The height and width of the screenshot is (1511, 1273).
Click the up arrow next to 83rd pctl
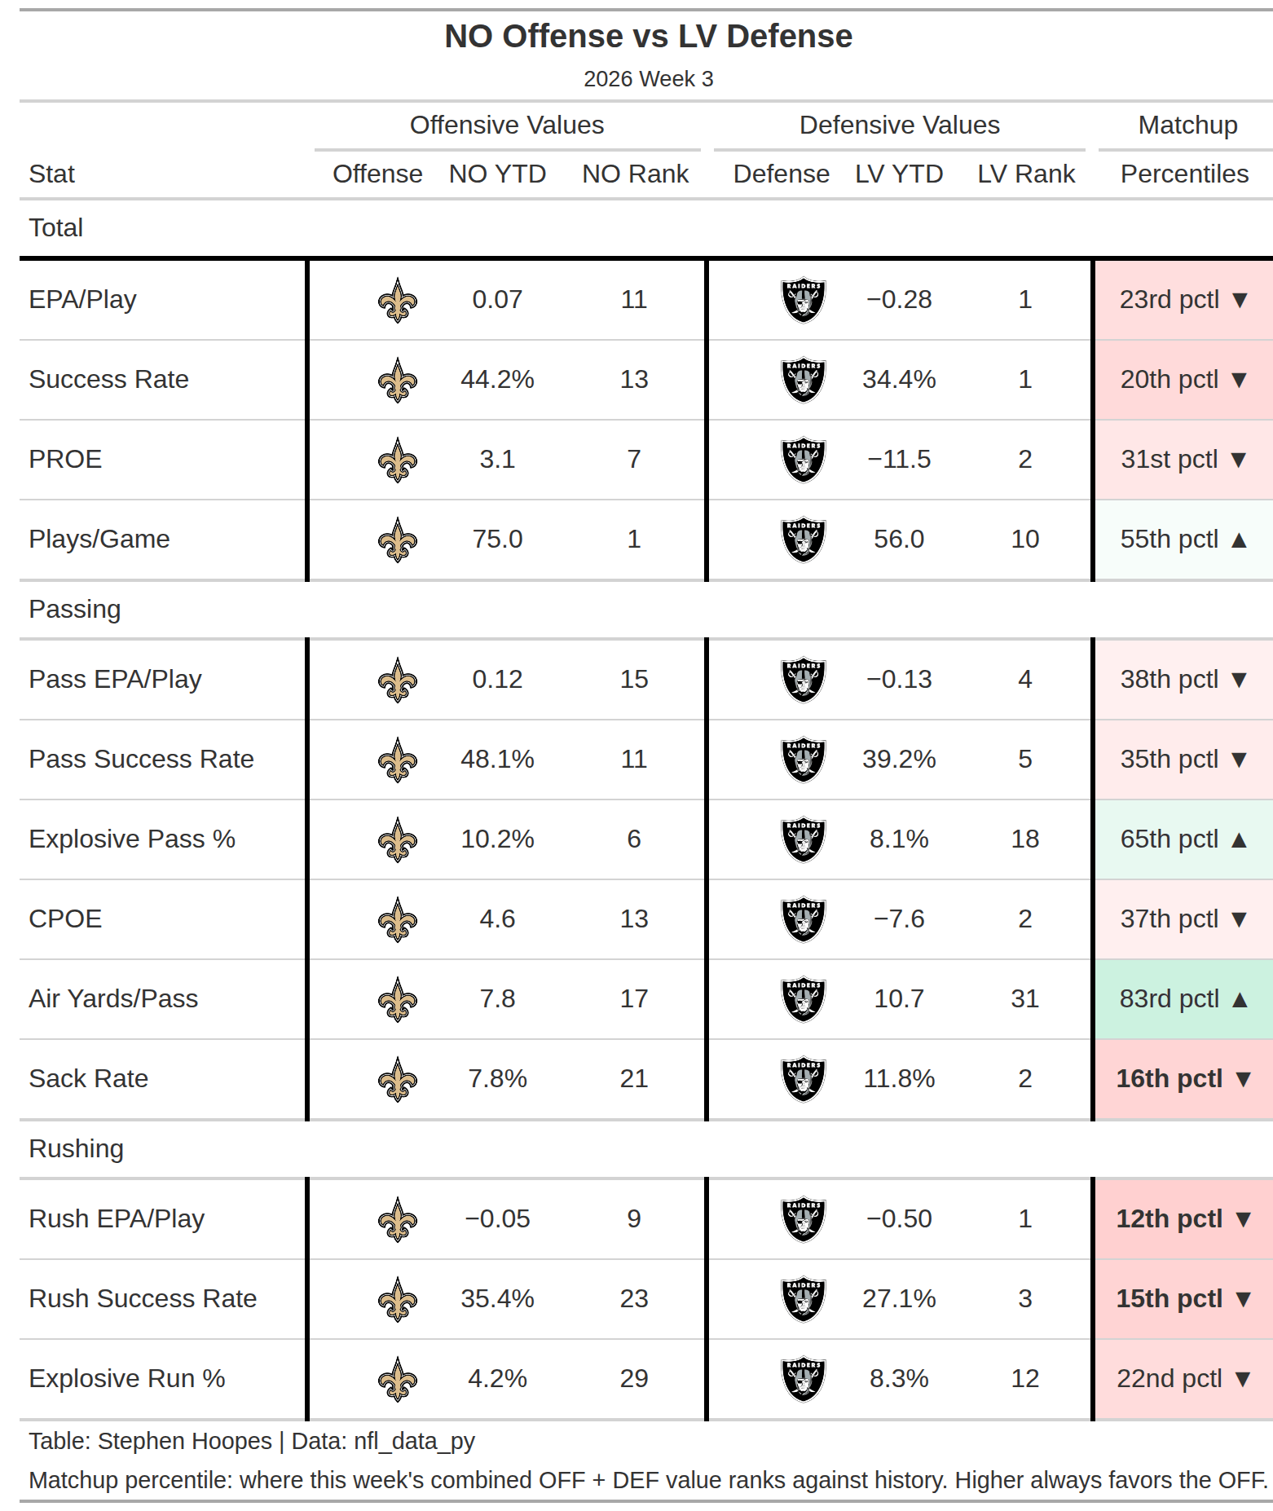coord(1240,999)
